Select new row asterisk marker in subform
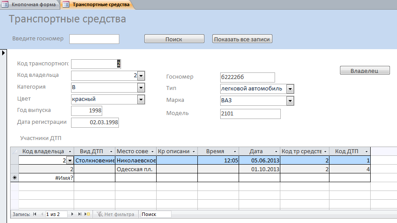 14,178
